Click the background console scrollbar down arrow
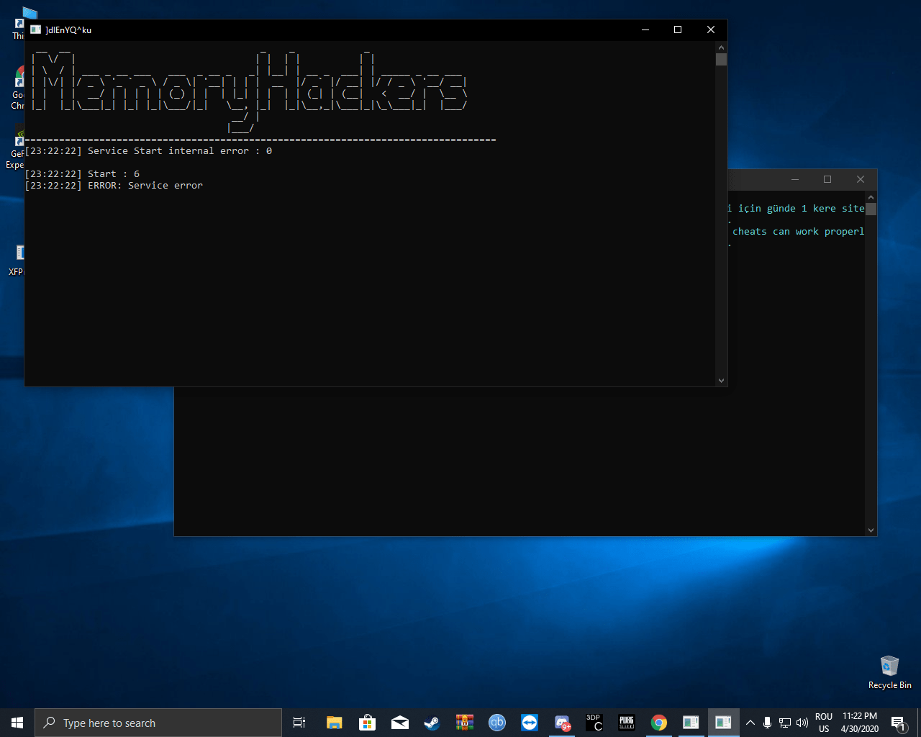Screen dimensions: 921x737 (x=871, y=530)
